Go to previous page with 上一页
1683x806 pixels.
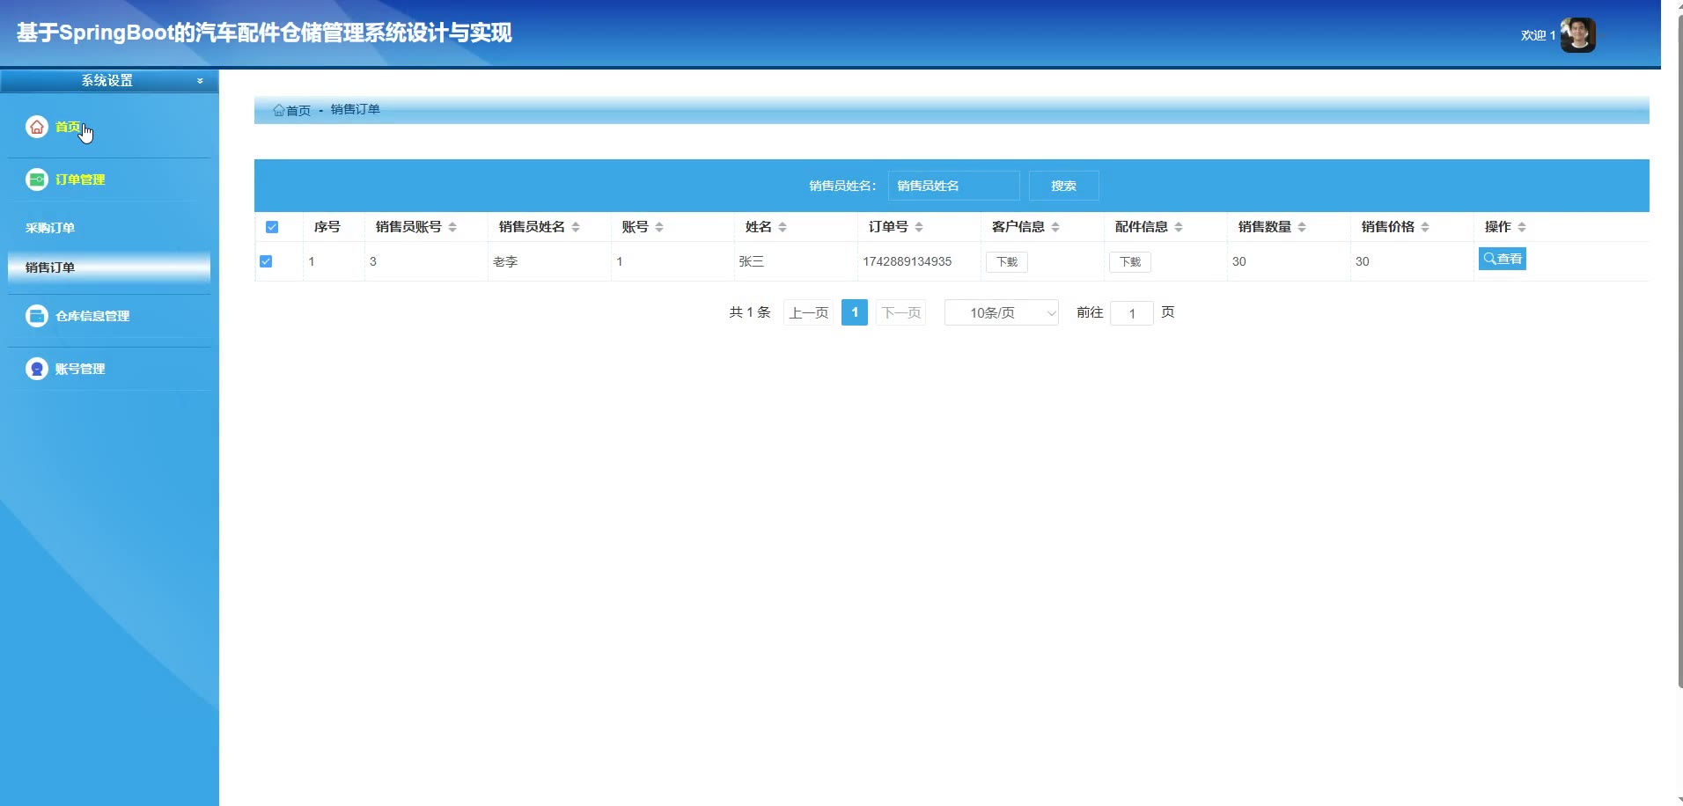point(808,312)
